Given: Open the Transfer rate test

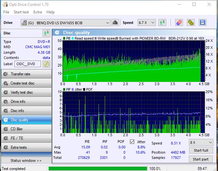Looking at the screenshot, I should [x=26, y=74].
